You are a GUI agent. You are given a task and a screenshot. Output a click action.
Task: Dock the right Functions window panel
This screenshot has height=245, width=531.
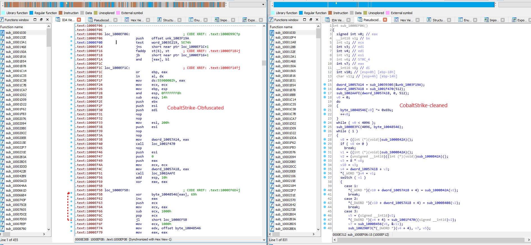click(x=311, y=20)
